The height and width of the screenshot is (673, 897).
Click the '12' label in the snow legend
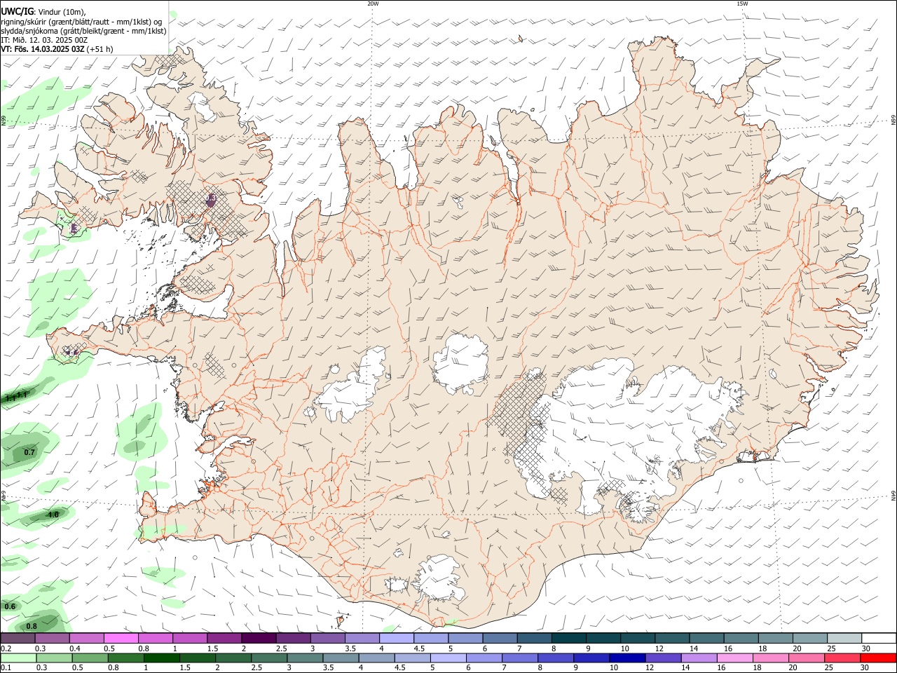(x=658, y=648)
